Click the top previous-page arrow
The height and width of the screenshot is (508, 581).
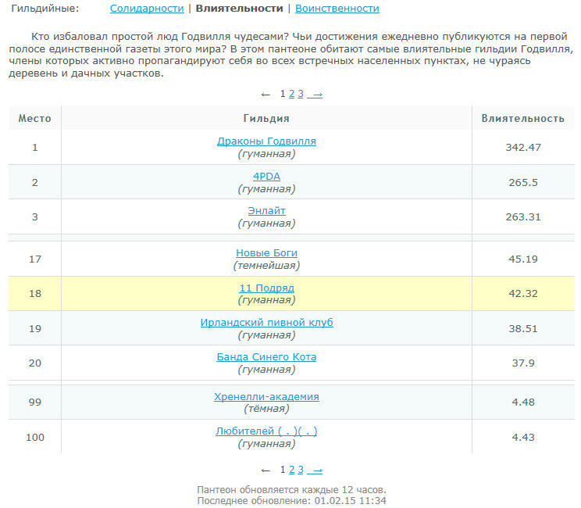pos(266,94)
